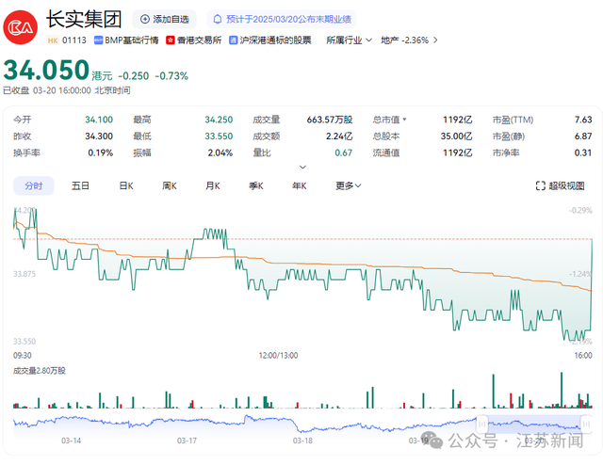603x465 pixels.
Task: Click the 市盈(静) value 6.87
Action: [x=583, y=136]
